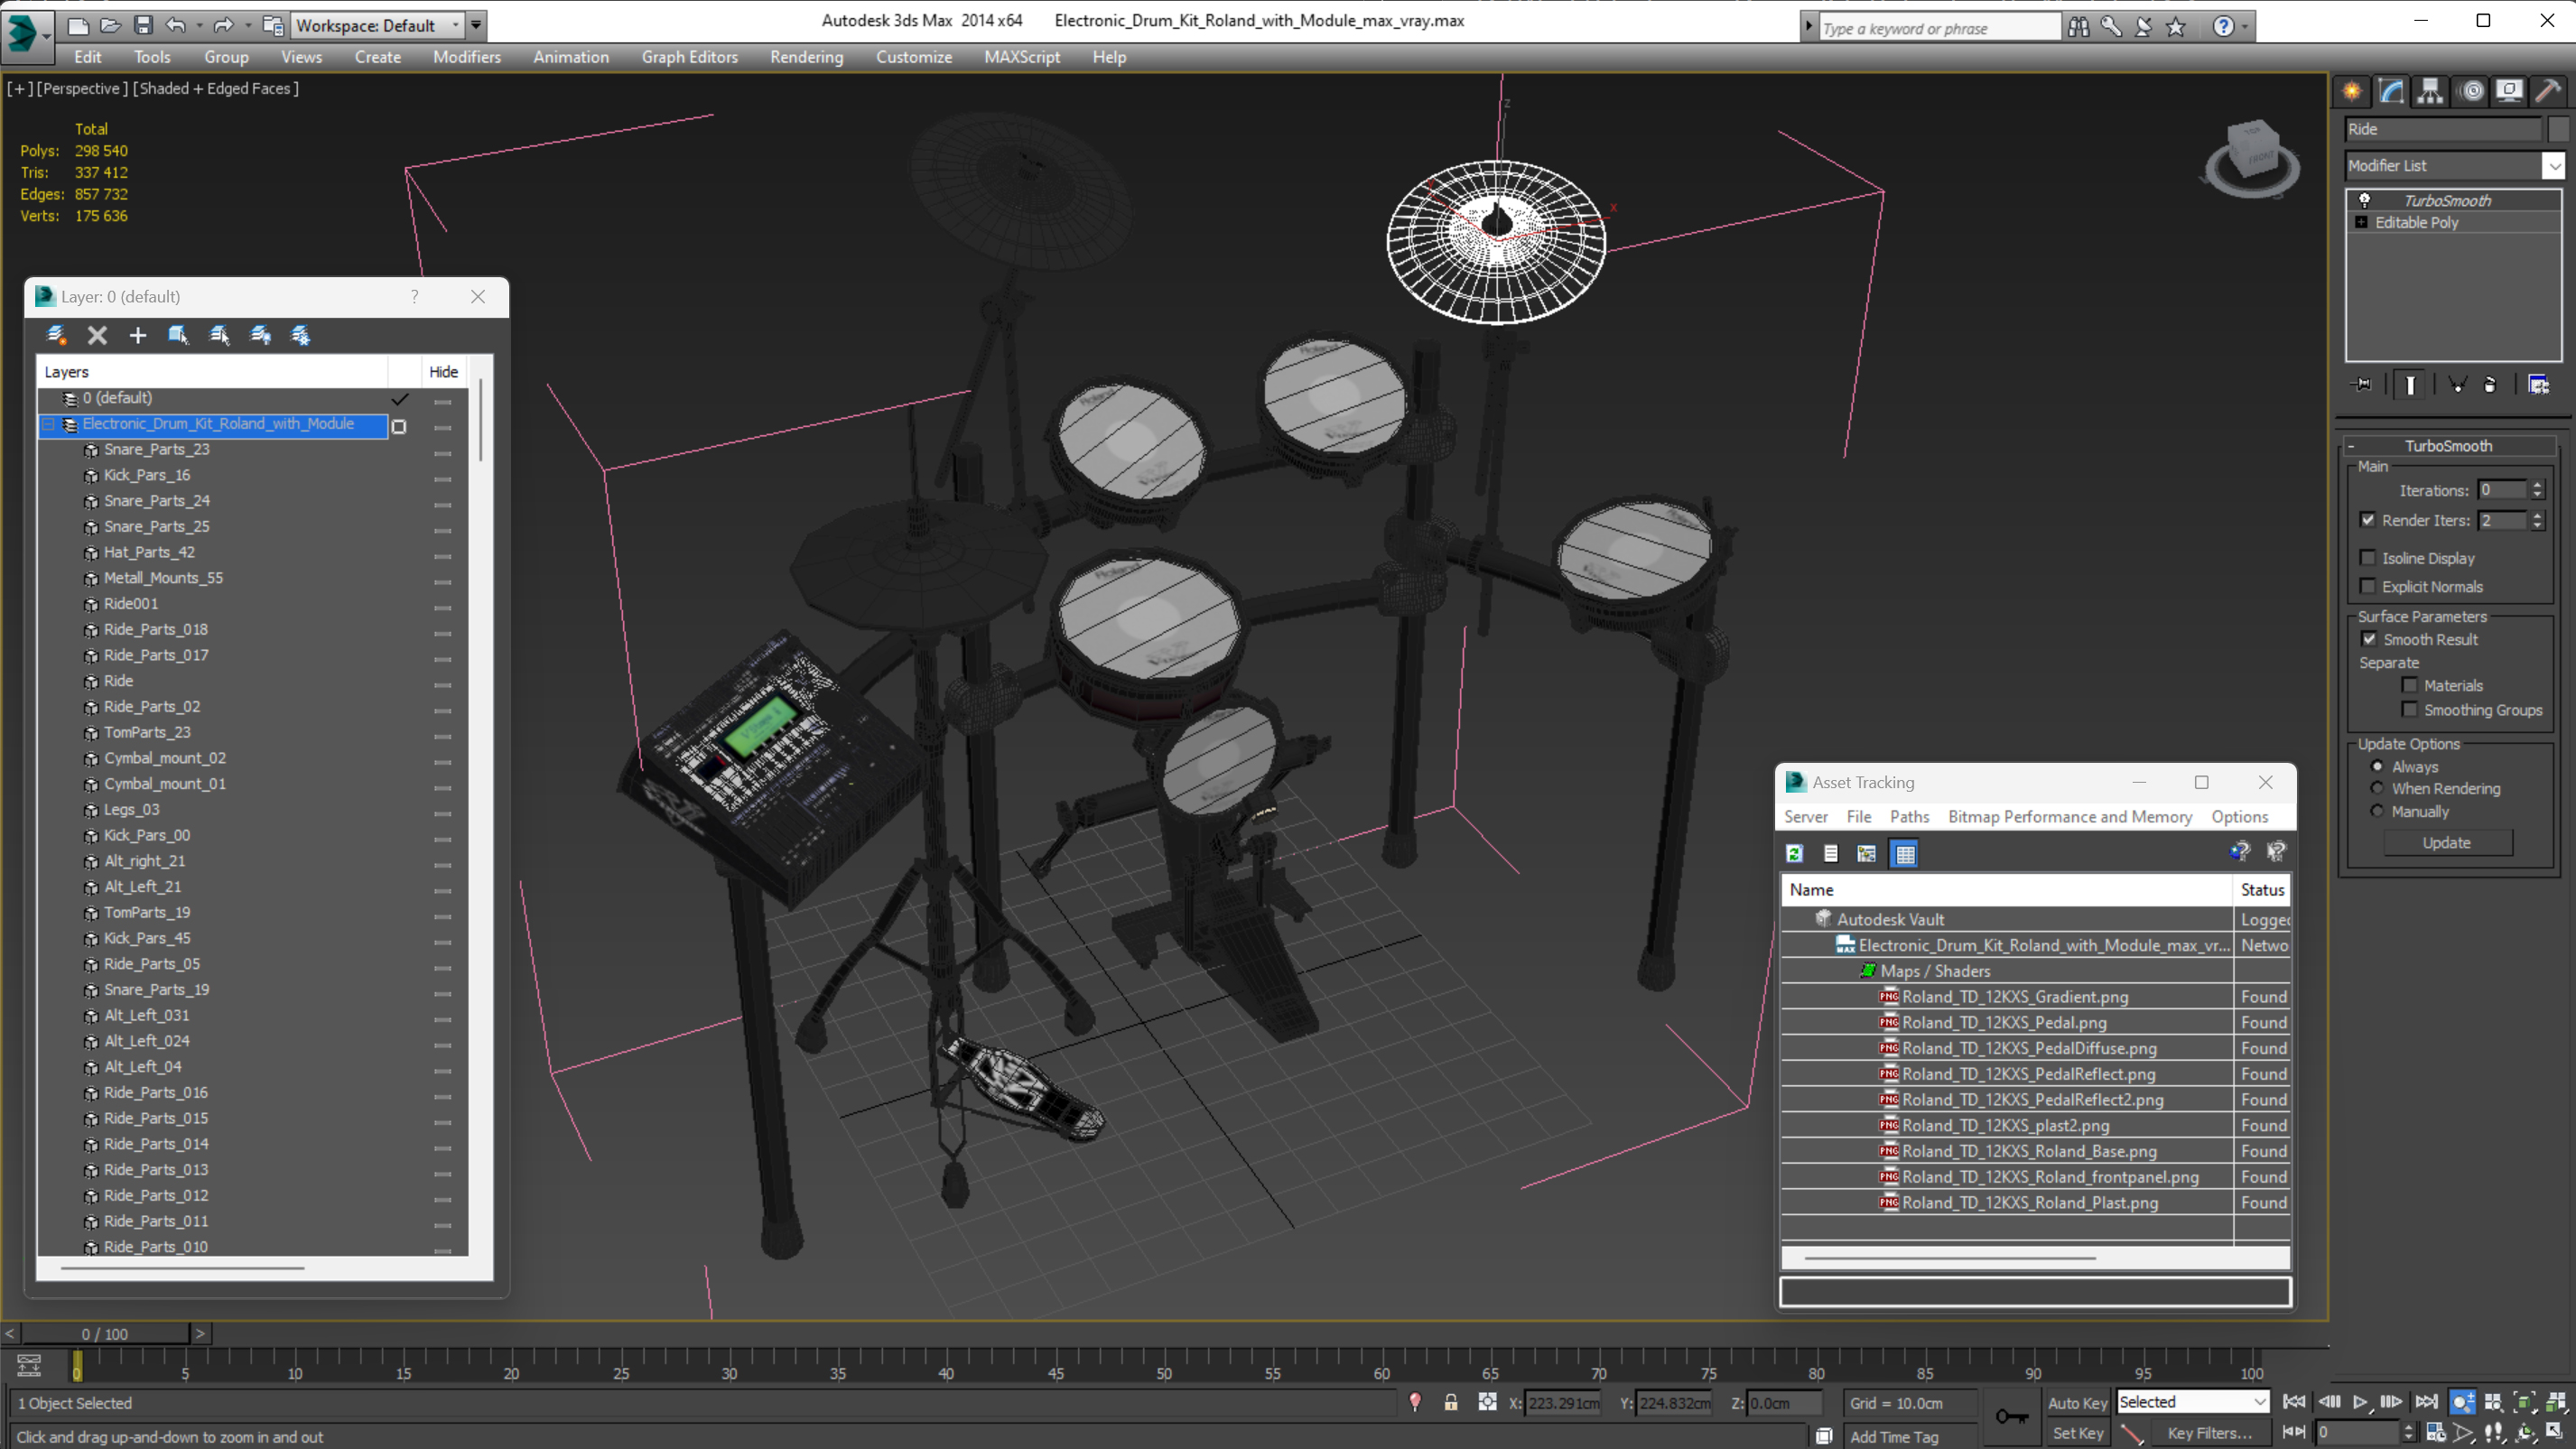Image resolution: width=2576 pixels, height=1449 pixels.
Task: Click the Play Animation button
Action: pyautogui.click(x=2360, y=1401)
